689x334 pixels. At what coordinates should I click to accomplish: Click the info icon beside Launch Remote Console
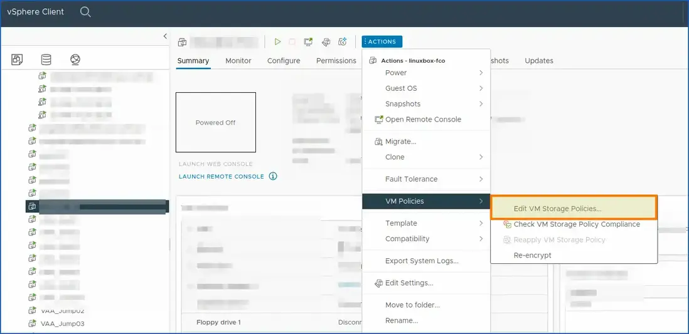coord(273,176)
